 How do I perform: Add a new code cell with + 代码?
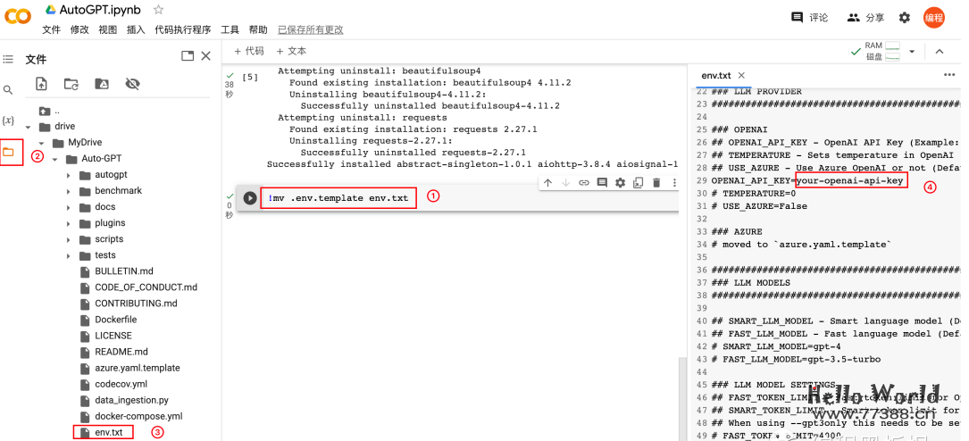(248, 51)
